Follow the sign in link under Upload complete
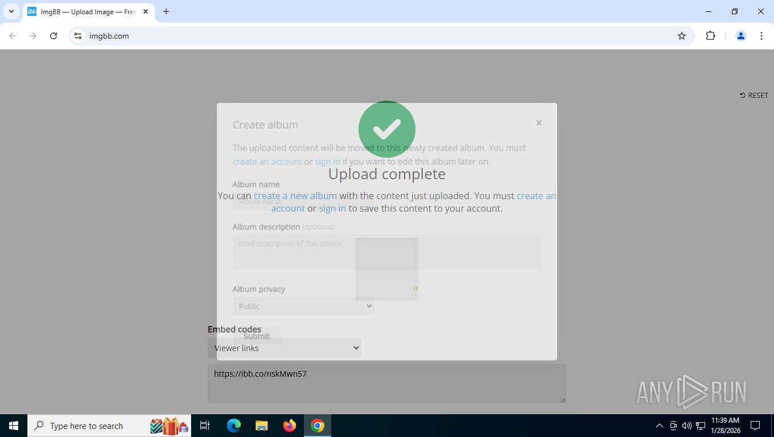 pos(332,208)
